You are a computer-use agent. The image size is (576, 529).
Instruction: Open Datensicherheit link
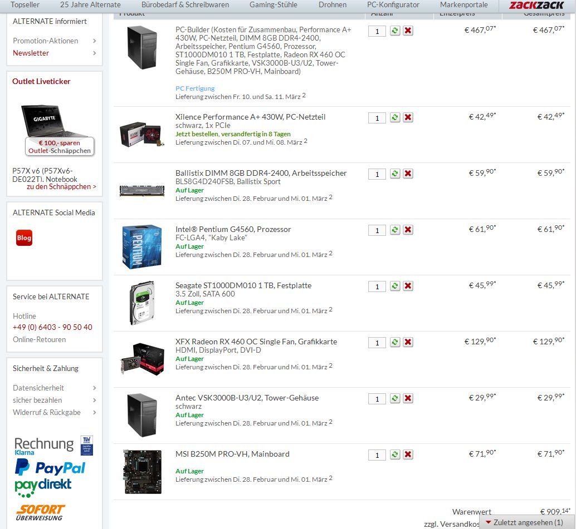tap(38, 388)
